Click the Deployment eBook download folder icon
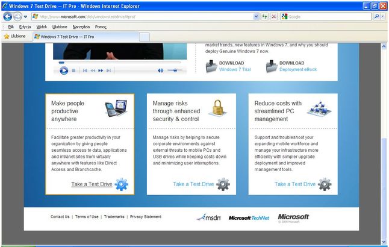 click(x=272, y=66)
